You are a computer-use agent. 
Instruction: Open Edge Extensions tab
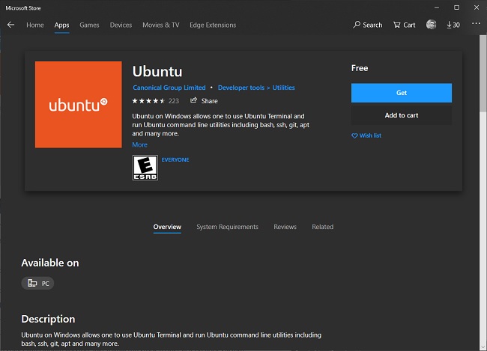[213, 25]
